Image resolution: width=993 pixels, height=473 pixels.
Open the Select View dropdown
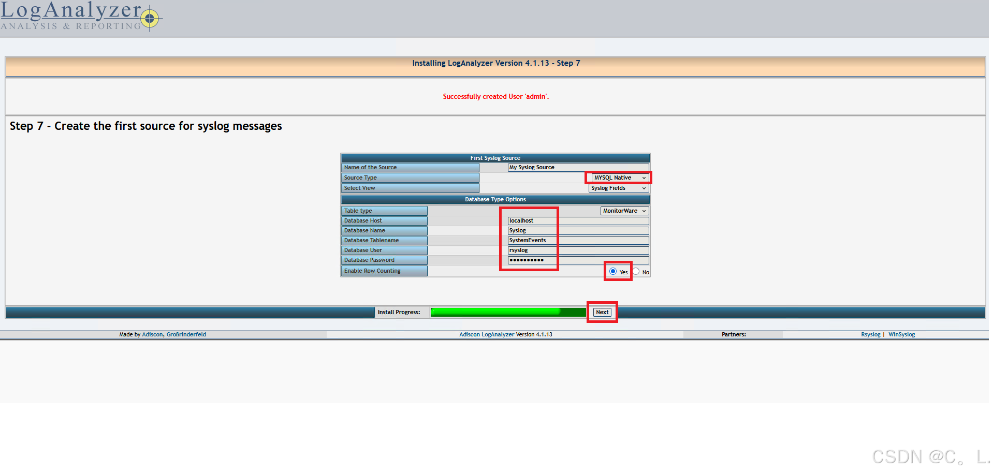click(619, 188)
